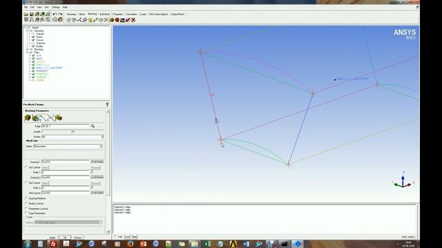442x248 pixels.
Task: Select Update Sizes icon in Meshing Parameters
Action: coord(28,118)
